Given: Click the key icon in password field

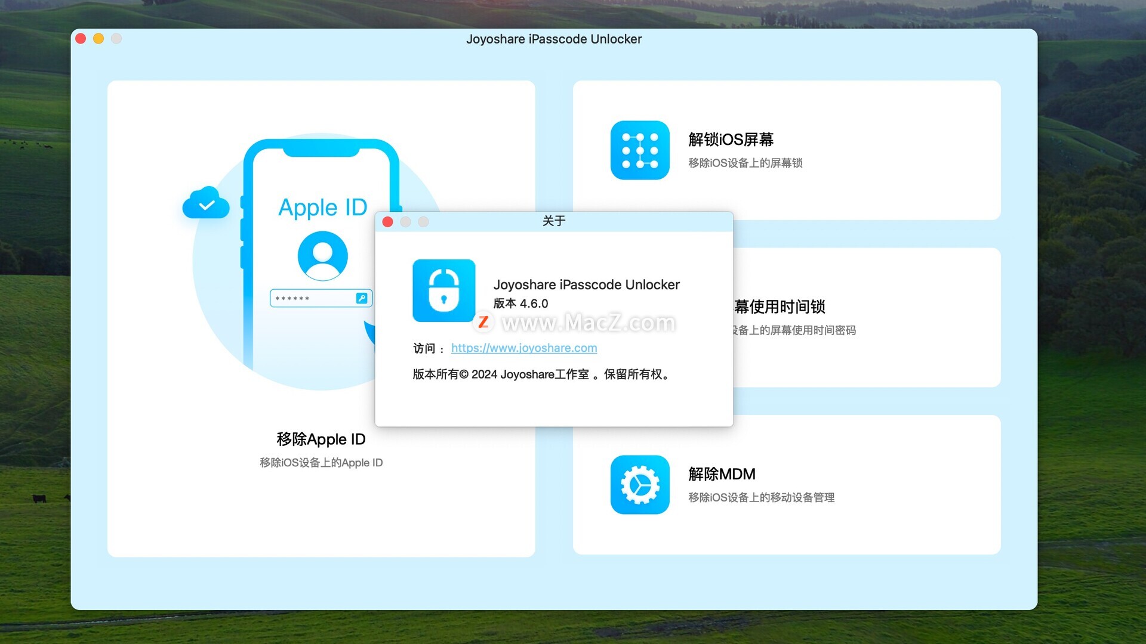Looking at the screenshot, I should tap(362, 298).
